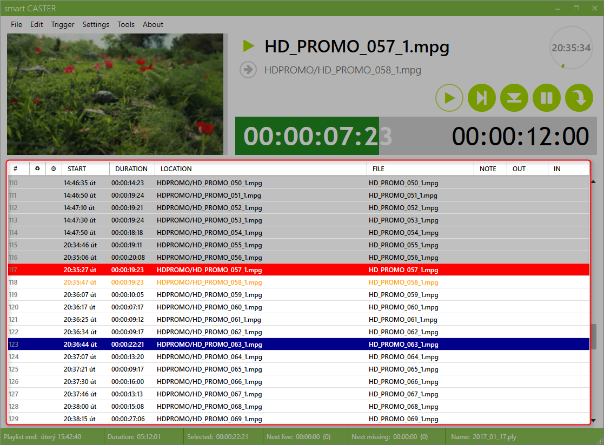
Task: Select row 114 HD_PROMO_054_1.mpg
Action: click(298, 232)
